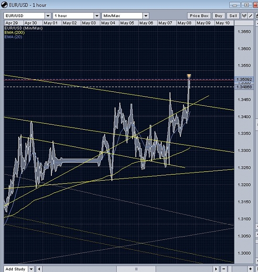The height and width of the screenshot is (272, 258).
Task: Click the EUR/USD symbol field
Action: click(x=24, y=16)
